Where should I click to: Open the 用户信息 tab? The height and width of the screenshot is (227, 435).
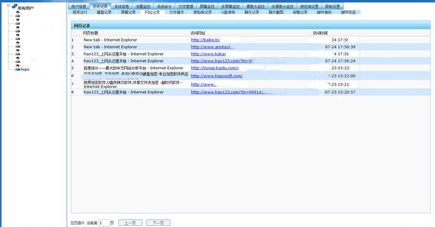79,6
